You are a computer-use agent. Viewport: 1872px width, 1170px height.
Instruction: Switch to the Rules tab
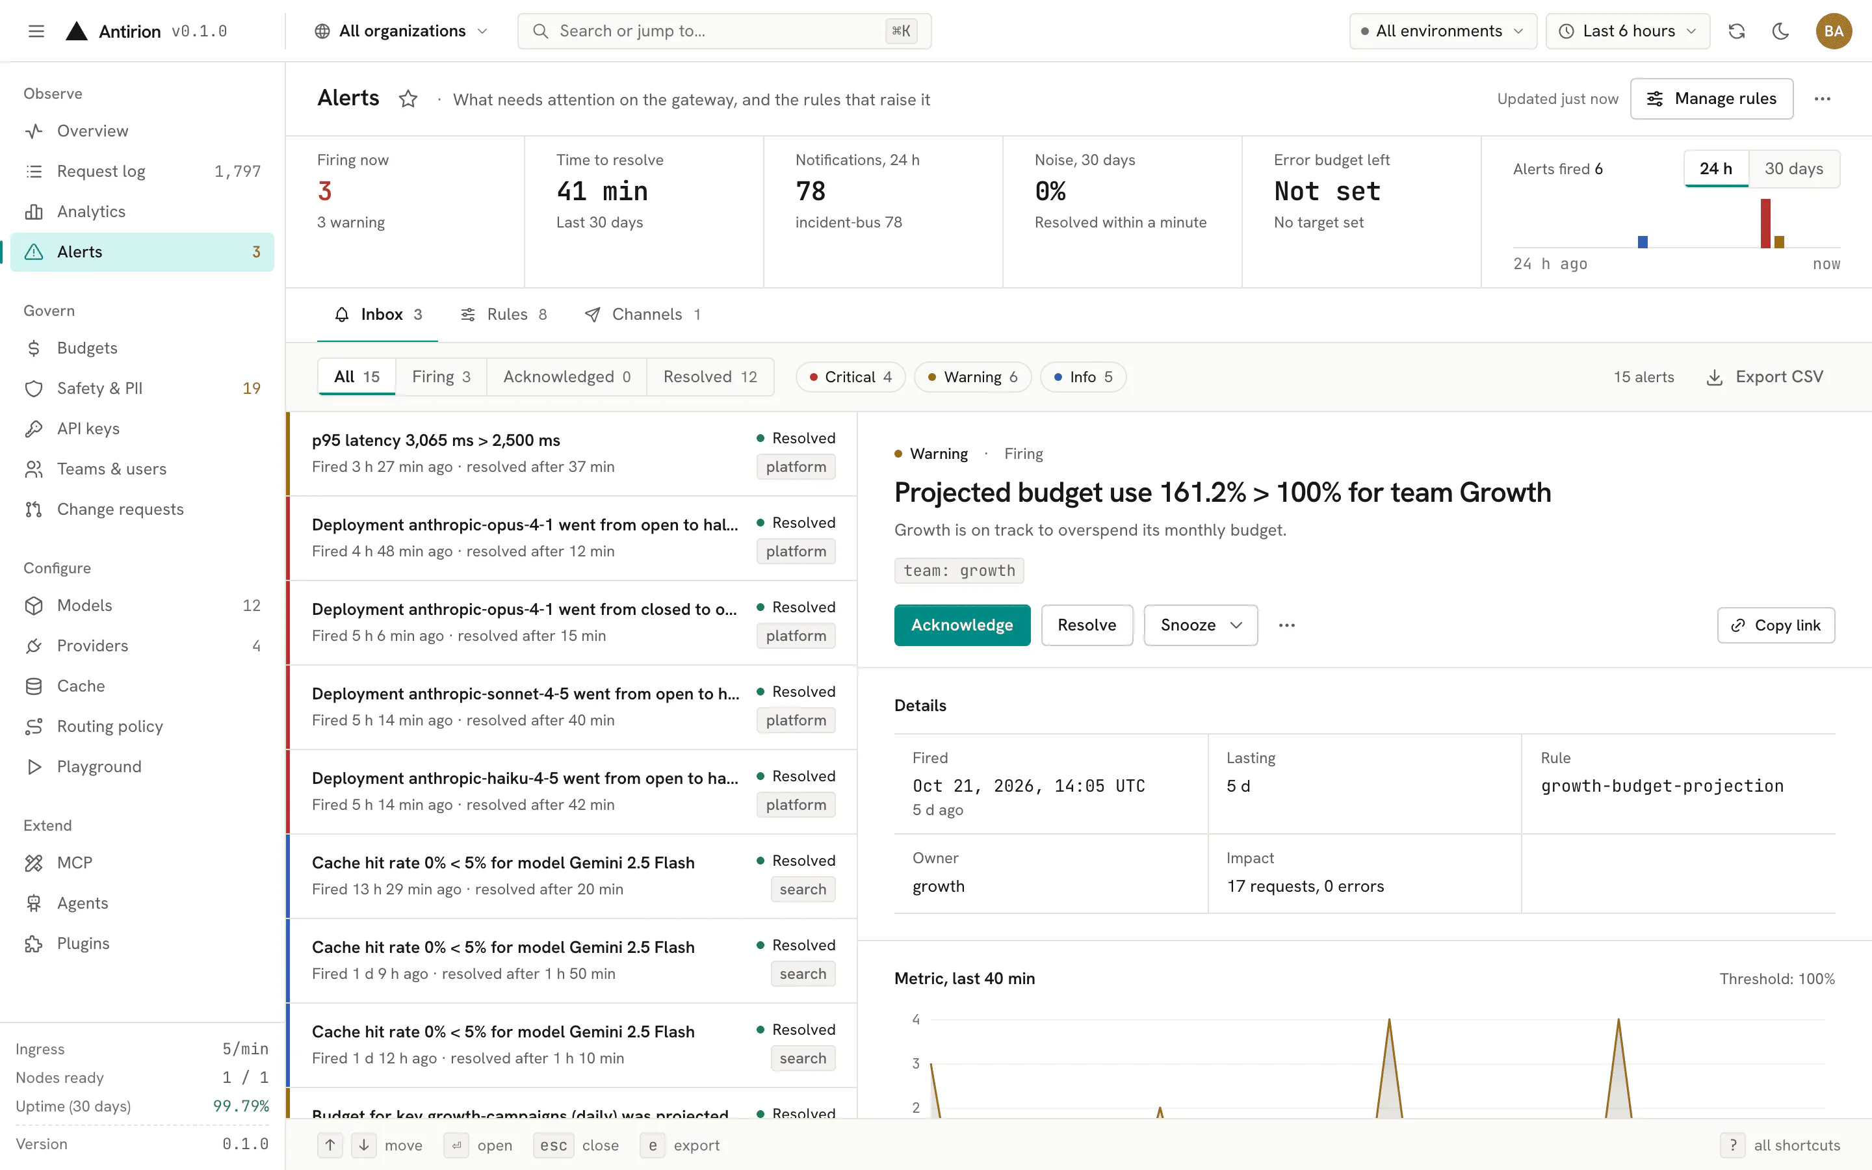tap(504, 314)
